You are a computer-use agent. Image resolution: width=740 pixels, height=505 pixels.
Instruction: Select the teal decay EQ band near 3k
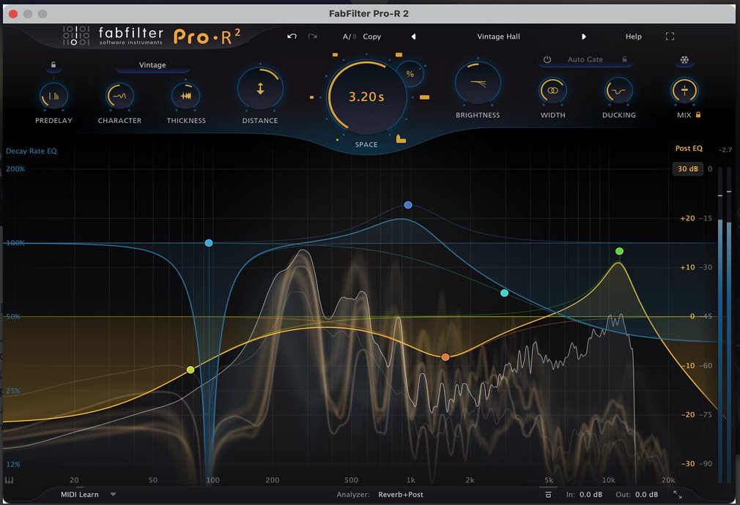tap(505, 293)
